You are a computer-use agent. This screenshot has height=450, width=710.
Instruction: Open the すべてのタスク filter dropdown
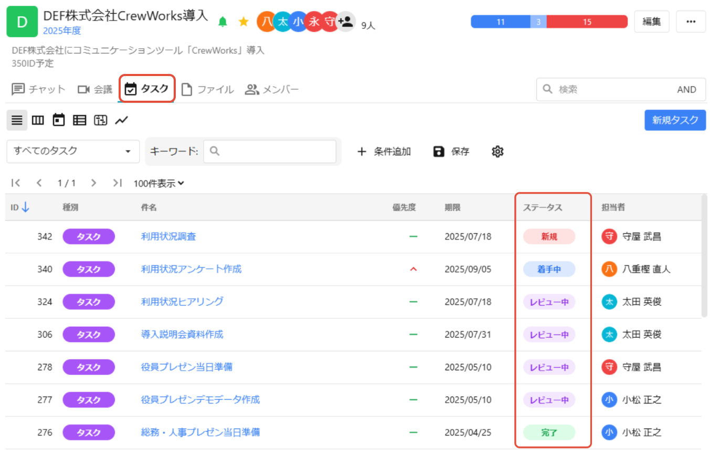click(x=73, y=152)
